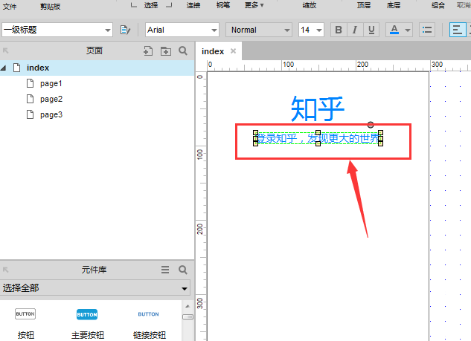The image size is (471, 341).
Task: Group widgets with 组合
Action: (x=438, y=5)
